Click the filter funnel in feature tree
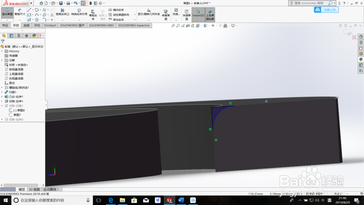This screenshot has height=205, width=364. click(3, 41)
